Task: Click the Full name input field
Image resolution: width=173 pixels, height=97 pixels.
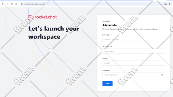Action: pyautogui.click(x=134, y=39)
